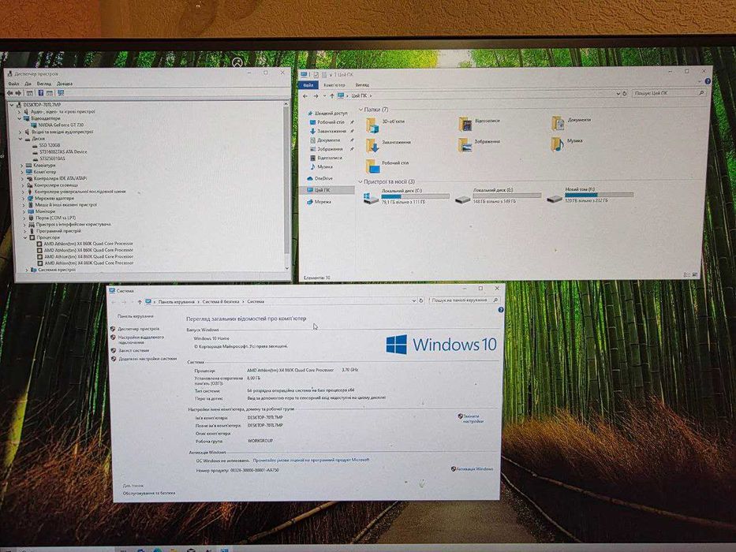This screenshot has height=552, width=736.
Task: Click Мережа in Explorer sidebar
Action: pyautogui.click(x=319, y=202)
